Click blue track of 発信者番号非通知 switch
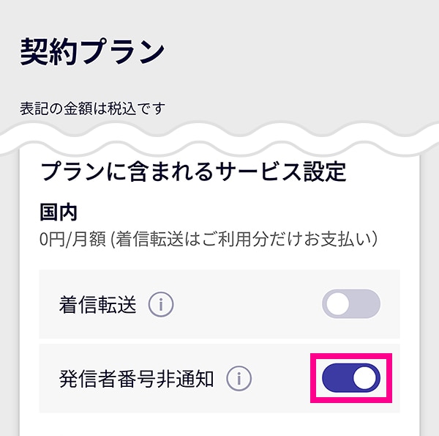 click(336, 378)
